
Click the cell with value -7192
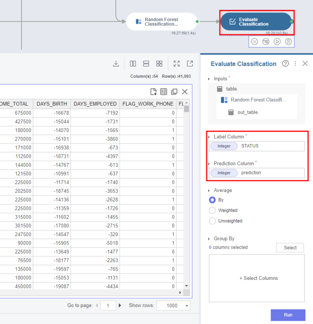(x=95, y=113)
